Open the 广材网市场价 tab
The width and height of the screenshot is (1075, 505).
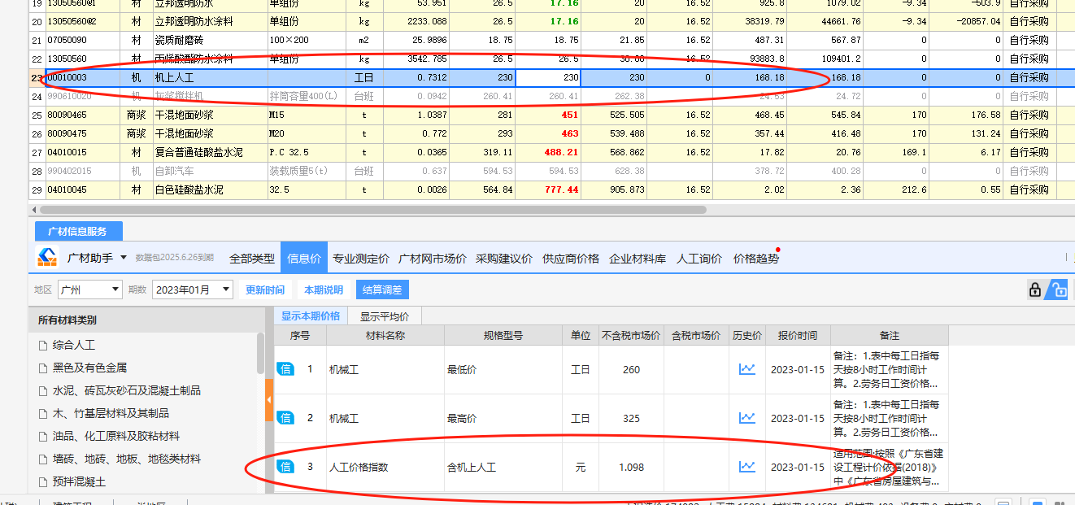[x=433, y=259]
